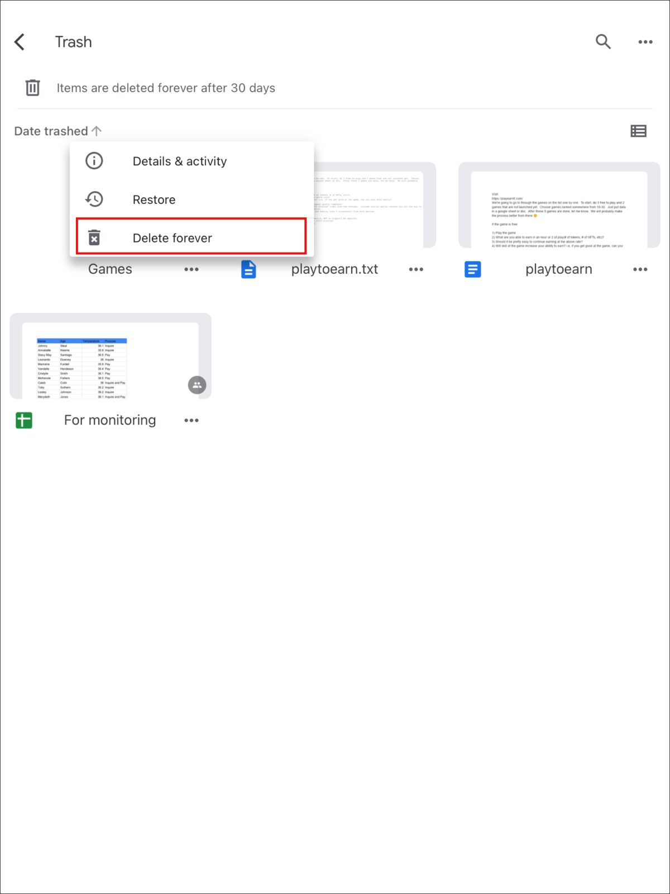The image size is (670, 894).
Task: Open more options for playtoearn doc
Action: pos(640,269)
